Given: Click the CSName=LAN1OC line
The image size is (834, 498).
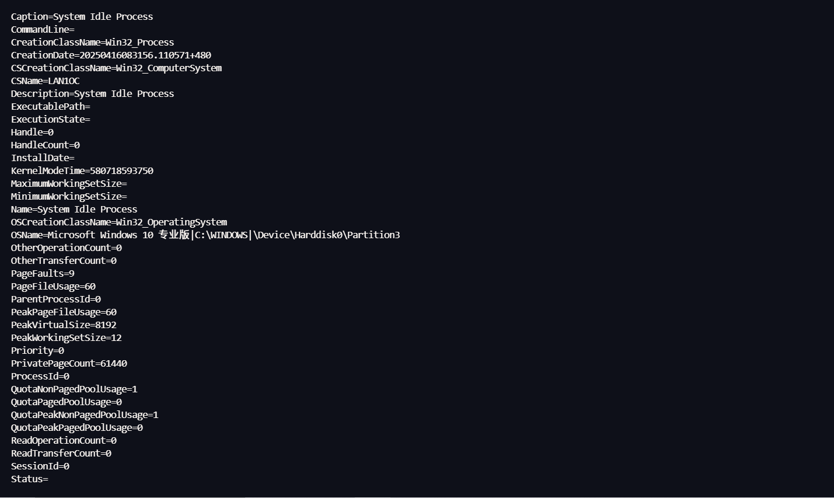Looking at the screenshot, I should [x=45, y=81].
